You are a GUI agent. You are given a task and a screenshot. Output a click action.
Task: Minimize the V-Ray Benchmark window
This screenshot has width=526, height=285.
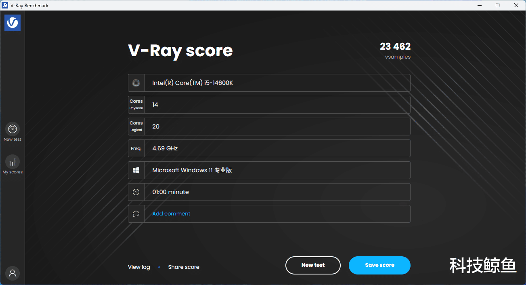pyautogui.click(x=479, y=5)
